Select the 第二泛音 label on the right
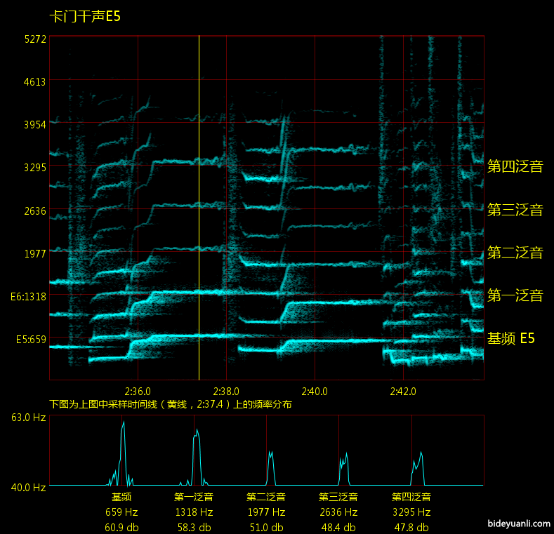The width and height of the screenshot is (554, 534). pyautogui.click(x=515, y=253)
